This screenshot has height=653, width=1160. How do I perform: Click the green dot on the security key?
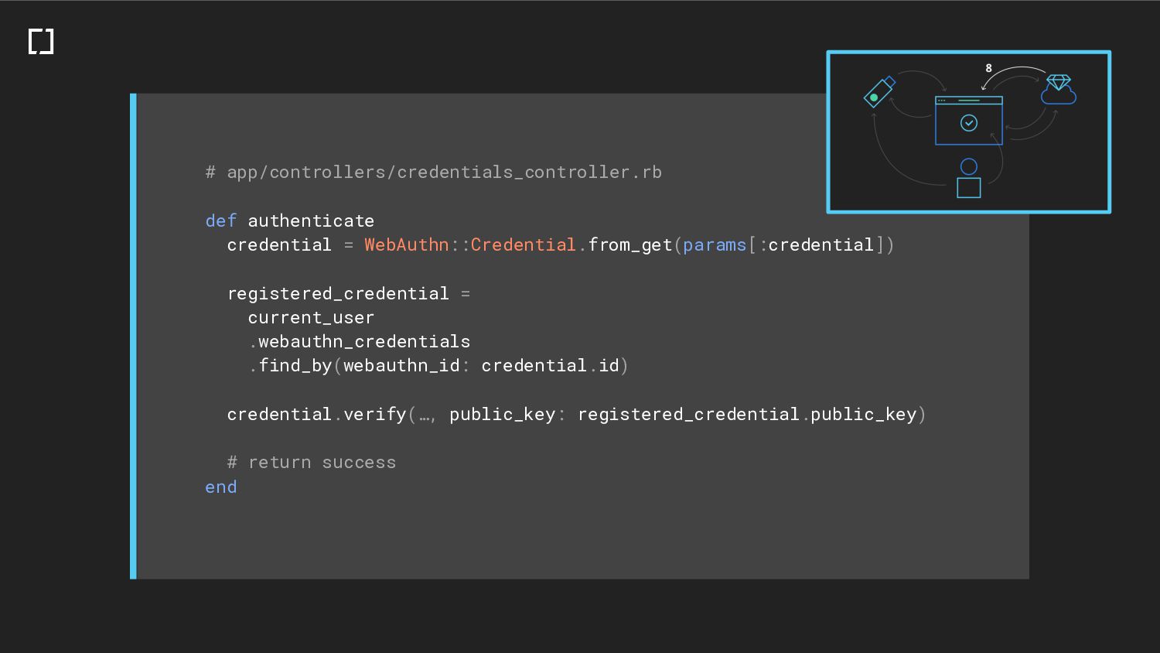[874, 97]
